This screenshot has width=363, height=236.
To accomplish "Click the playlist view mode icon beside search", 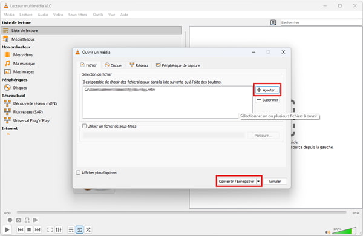I will point(273,22).
